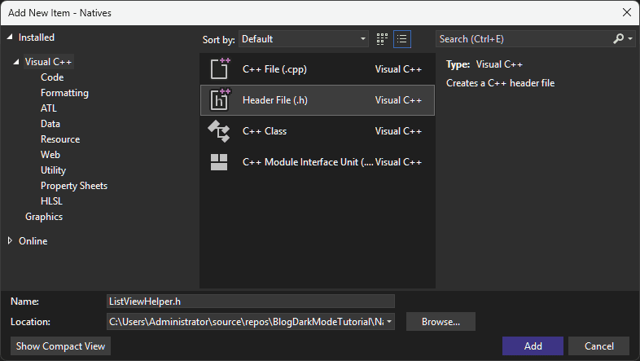This screenshot has height=361, width=640.
Task: Switch to the details list view
Action: click(402, 39)
